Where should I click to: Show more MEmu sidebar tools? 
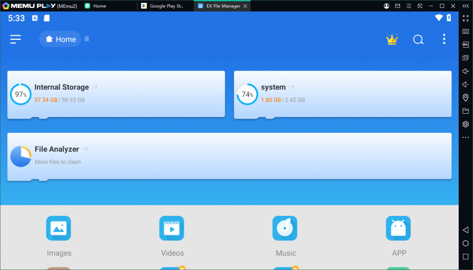tap(466, 137)
